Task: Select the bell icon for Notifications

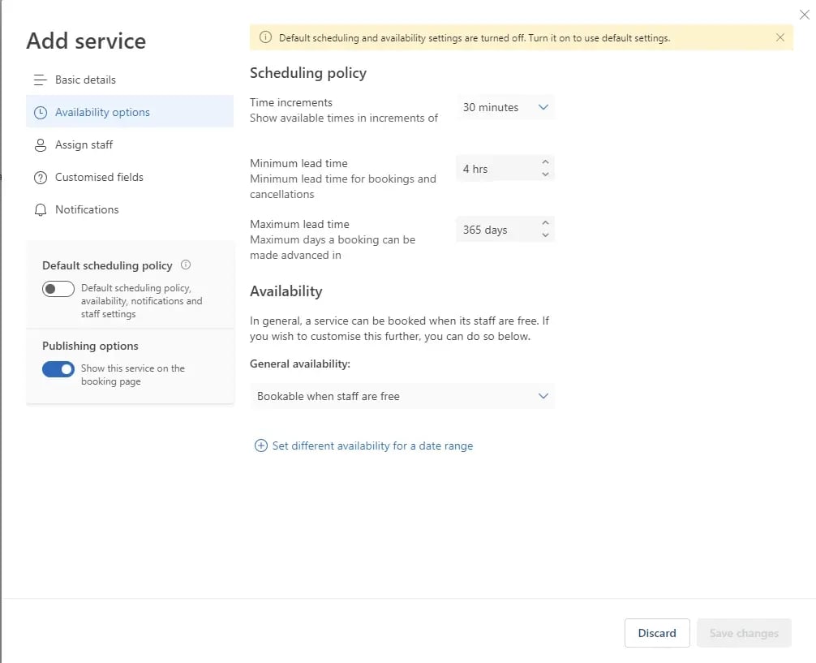Action: coord(39,209)
